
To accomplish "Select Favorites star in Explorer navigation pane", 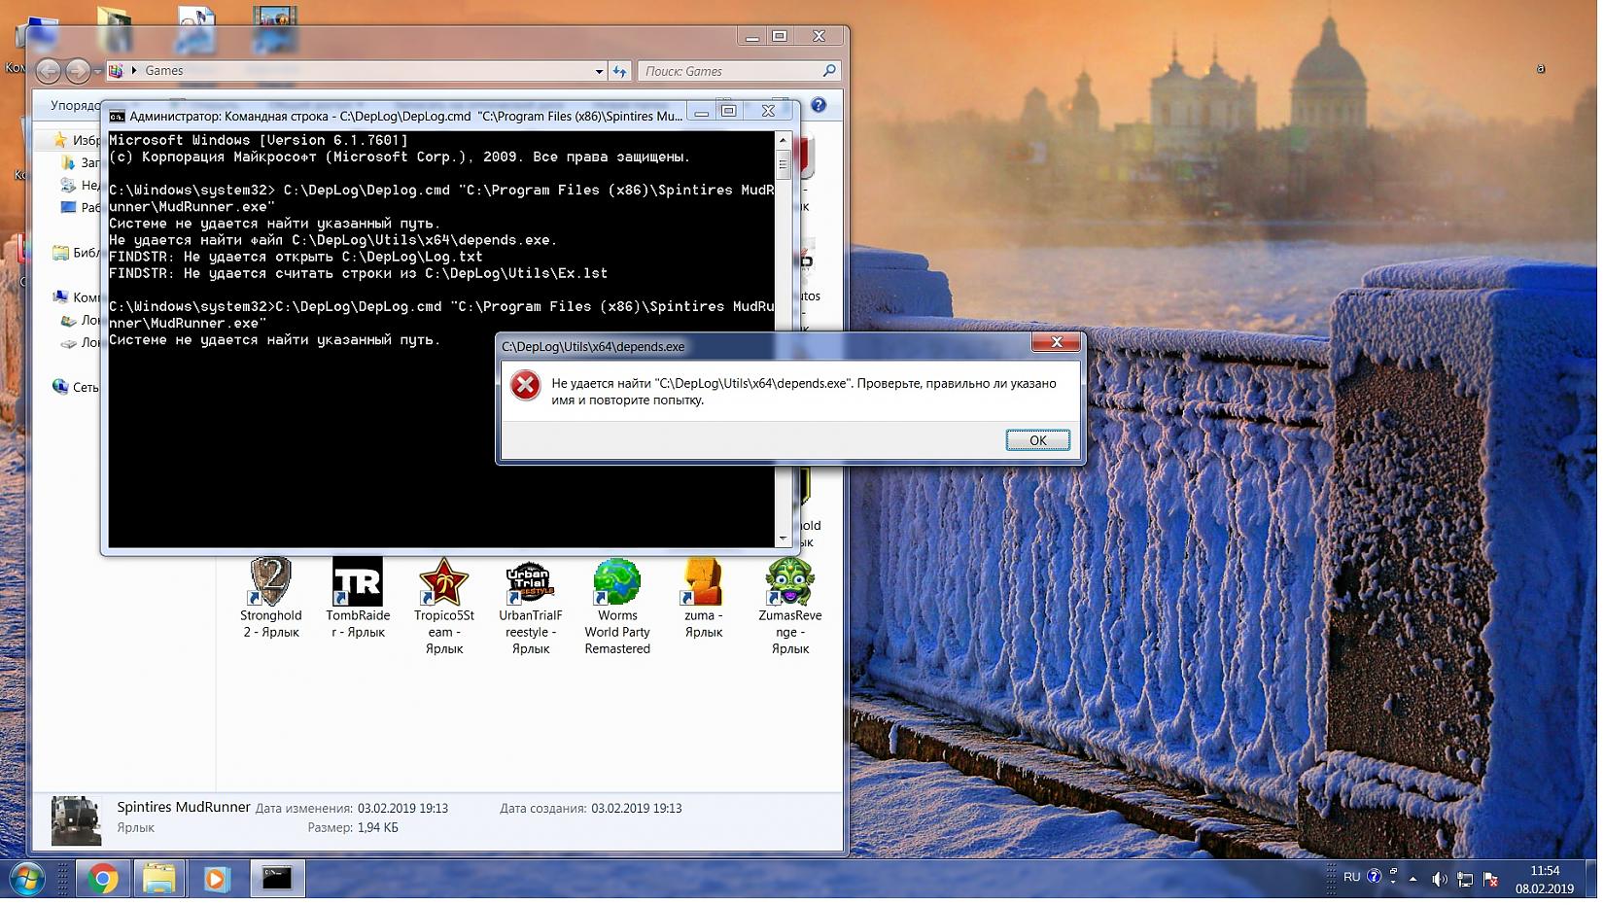I will 60,140.
